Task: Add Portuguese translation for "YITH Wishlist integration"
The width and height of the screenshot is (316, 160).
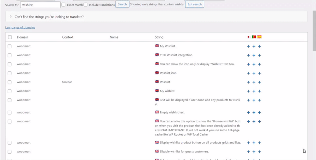Action: (x=254, y=55)
